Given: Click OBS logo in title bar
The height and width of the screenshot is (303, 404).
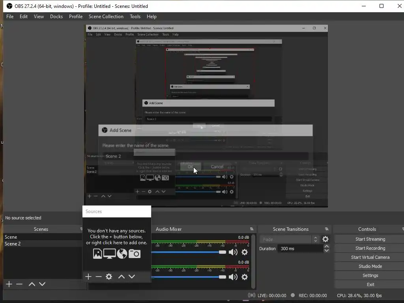Looking at the screenshot, I should click(x=9, y=6).
